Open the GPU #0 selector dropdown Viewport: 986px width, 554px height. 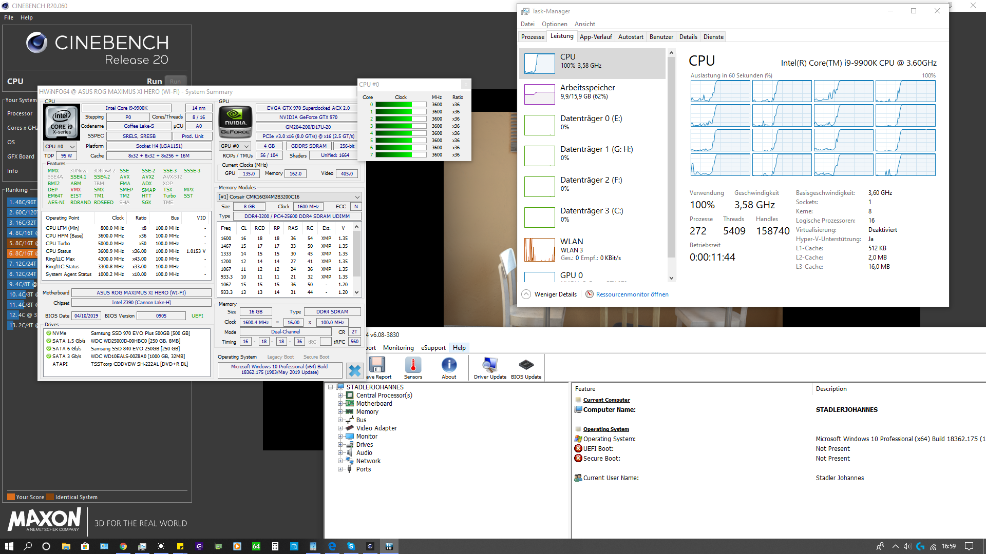click(x=235, y=146)
